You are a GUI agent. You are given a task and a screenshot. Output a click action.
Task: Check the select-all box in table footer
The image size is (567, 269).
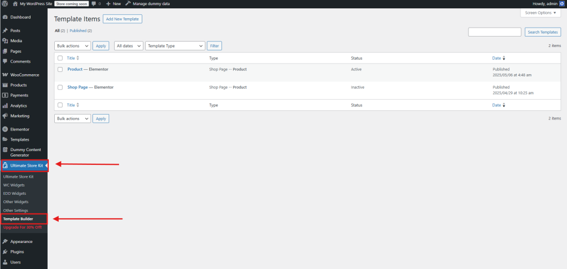coord(60,105)
